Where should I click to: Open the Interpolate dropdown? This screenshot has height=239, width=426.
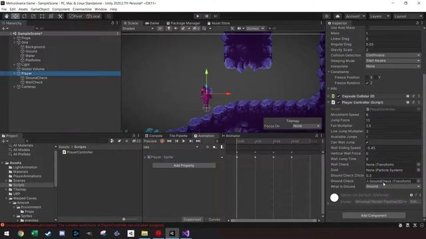point(393,66)
